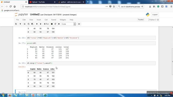Click the 4:45 PM clock in taskbar
Viewport: 173px width, 97px height.
tap(167, 95)
